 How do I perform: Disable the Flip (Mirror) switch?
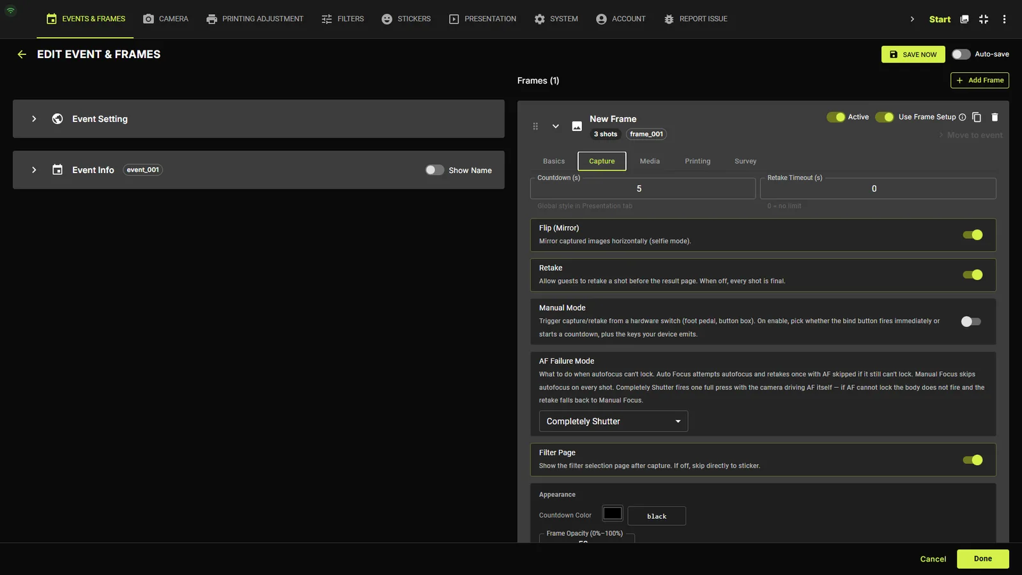click(x=972, y=235)
